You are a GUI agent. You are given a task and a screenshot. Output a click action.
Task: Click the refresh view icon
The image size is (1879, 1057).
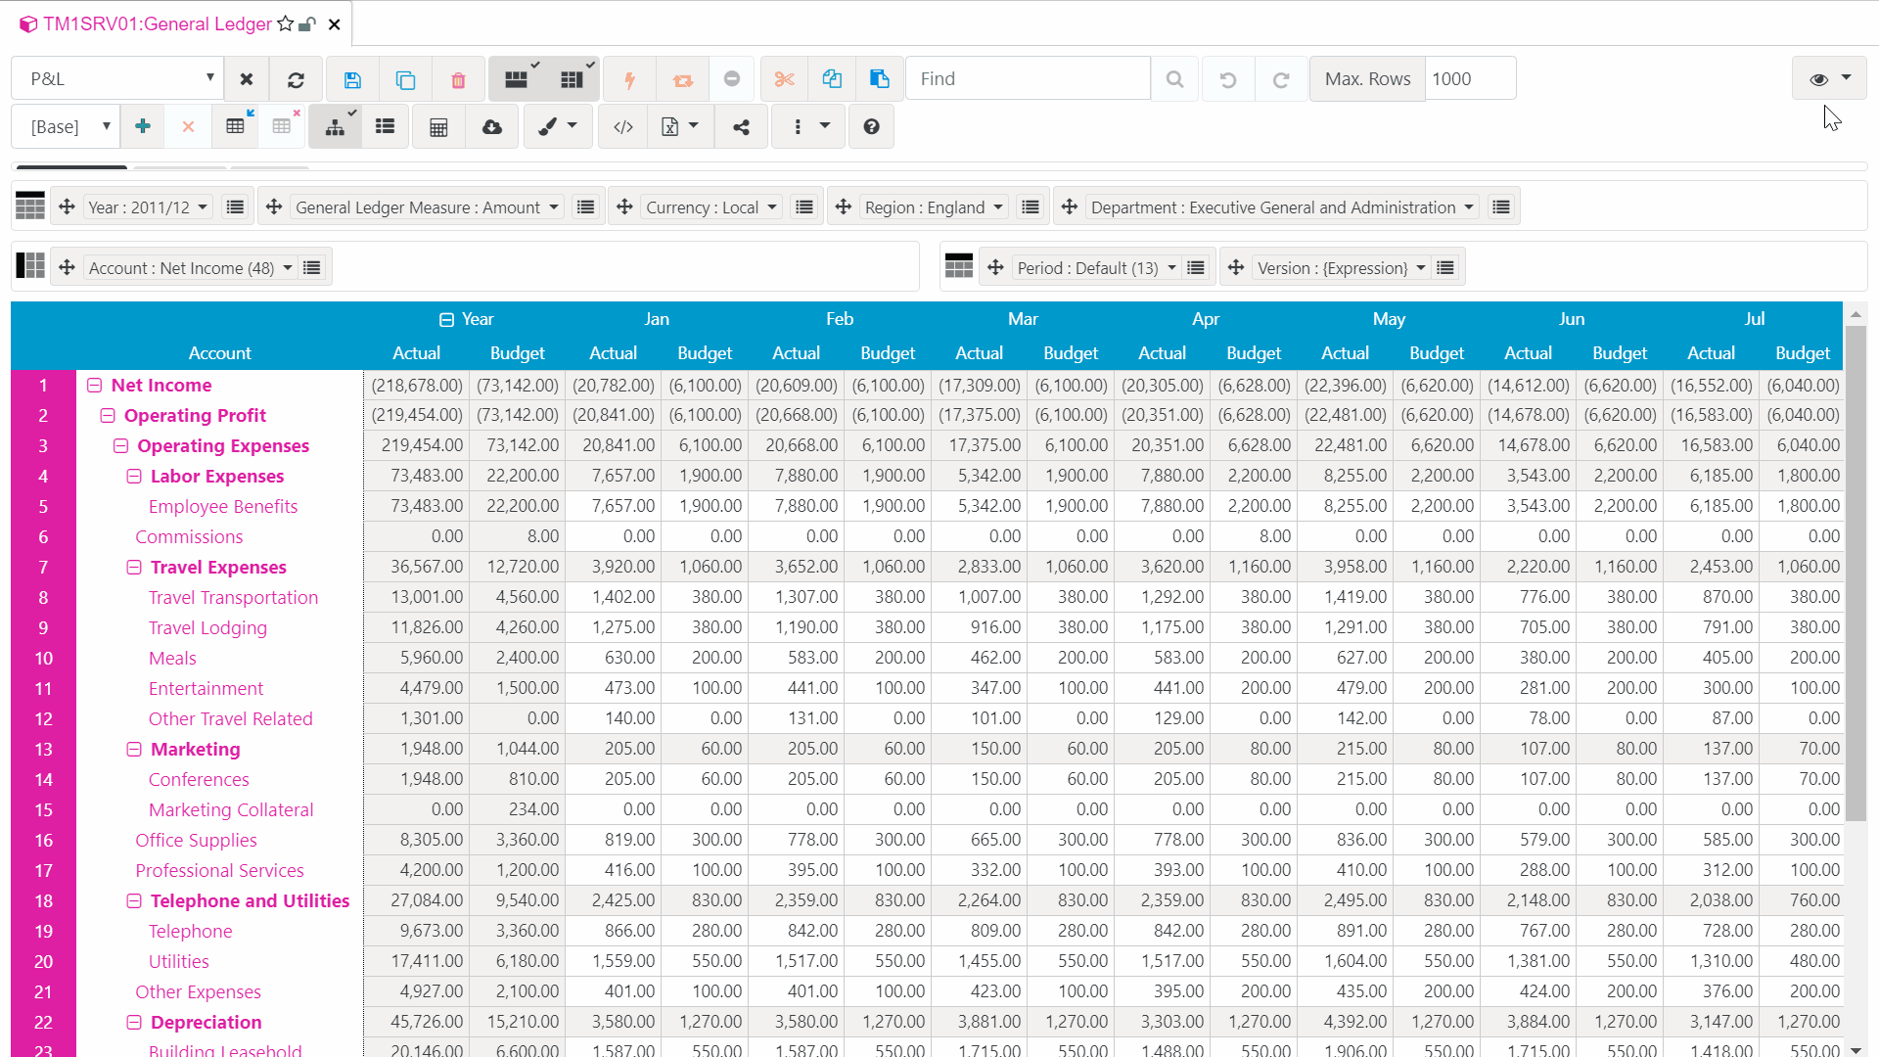(x=296, y=79)
